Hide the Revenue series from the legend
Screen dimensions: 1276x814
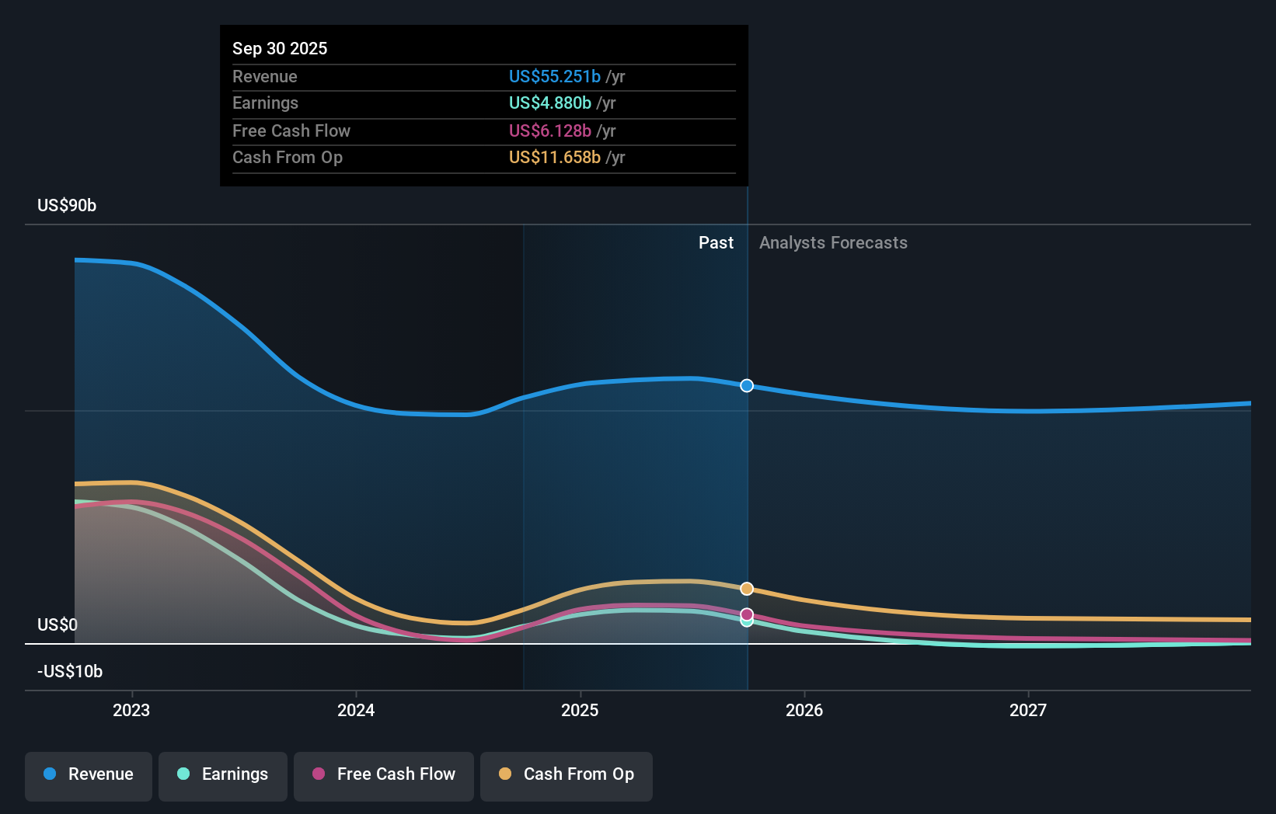[x=88, y=775]
